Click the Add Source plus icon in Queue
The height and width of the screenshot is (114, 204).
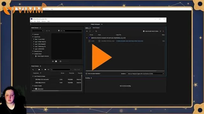(87, 31)
